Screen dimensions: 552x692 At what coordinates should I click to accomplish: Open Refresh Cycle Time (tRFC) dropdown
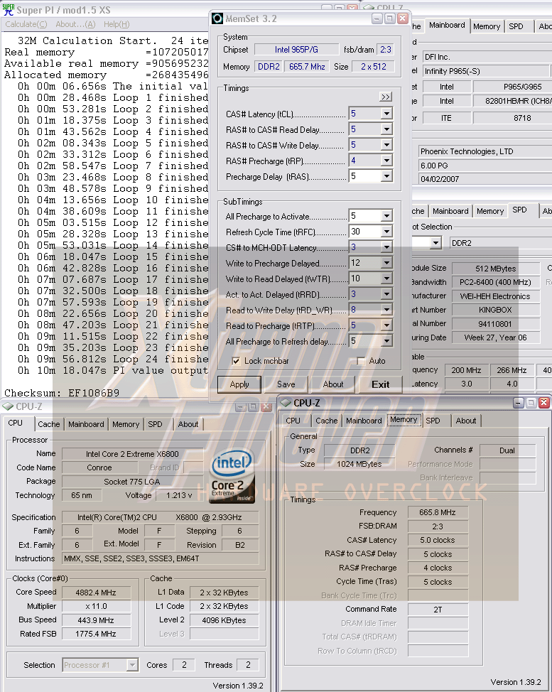[386, 232]
